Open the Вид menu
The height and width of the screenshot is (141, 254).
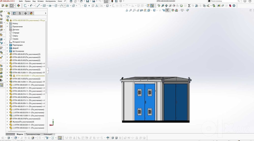[x=34, y=1]
